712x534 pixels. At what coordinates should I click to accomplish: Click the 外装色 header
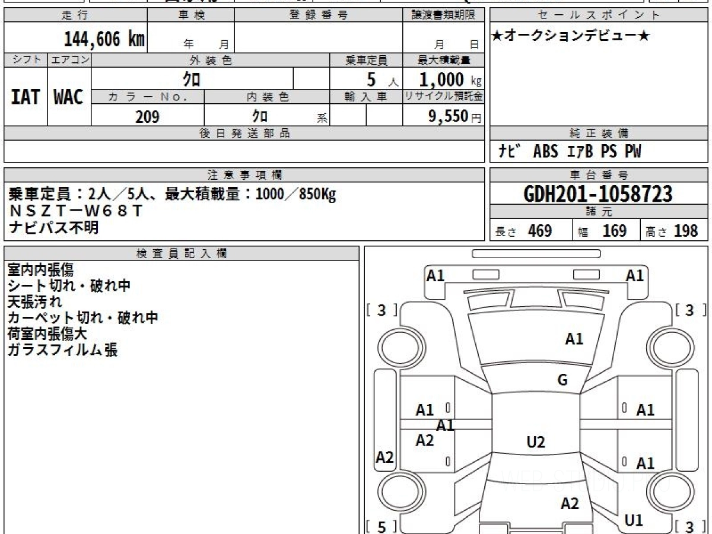point(211,60)
